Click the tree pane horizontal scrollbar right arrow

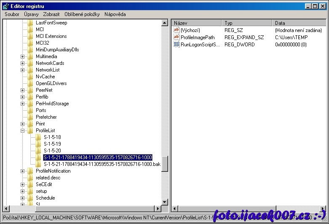(x=158, y=209)
